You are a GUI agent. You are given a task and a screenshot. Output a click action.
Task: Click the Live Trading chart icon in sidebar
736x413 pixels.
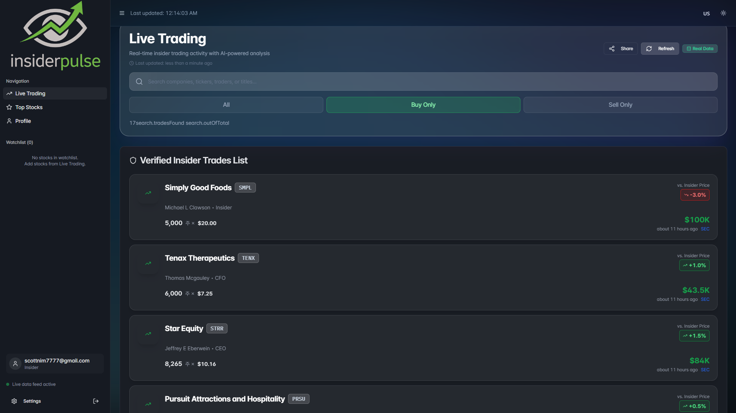[9, 93]
